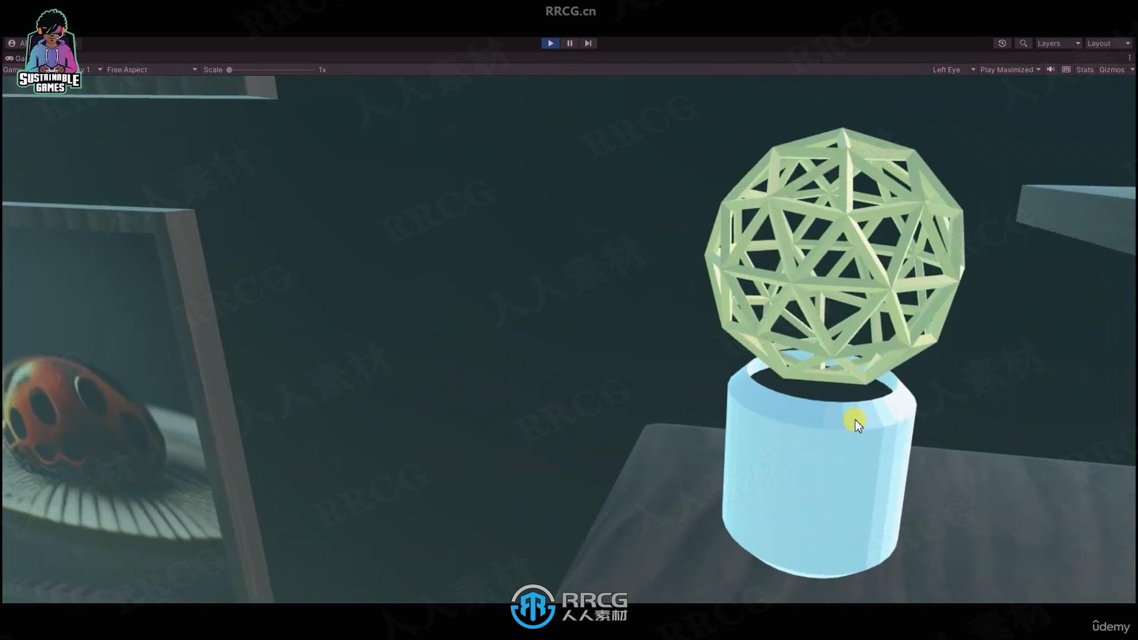Image resolution: width=1138 pixels, height=640 pixels.
Task: Select the search magnifier icon
Action: [x=1022, y=43]
